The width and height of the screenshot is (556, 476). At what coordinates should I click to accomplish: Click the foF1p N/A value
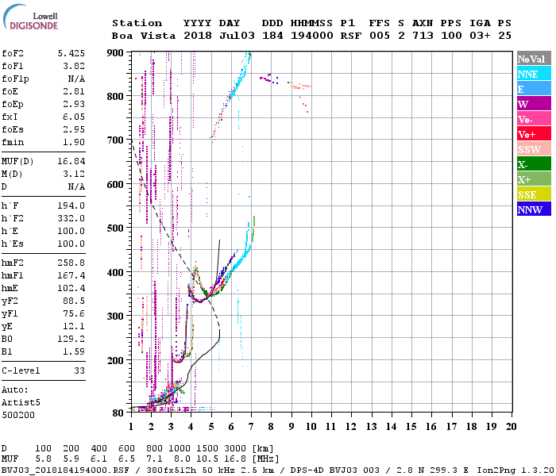[76, 79]
